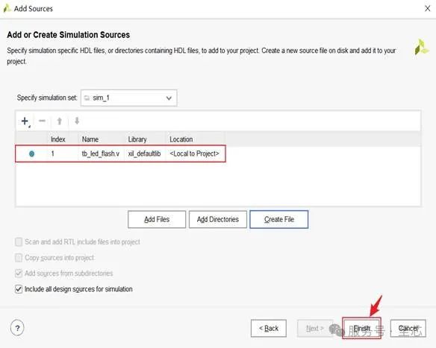Click the move up arrow icon
Screen dimensions: 436x348
pos(59,121)
